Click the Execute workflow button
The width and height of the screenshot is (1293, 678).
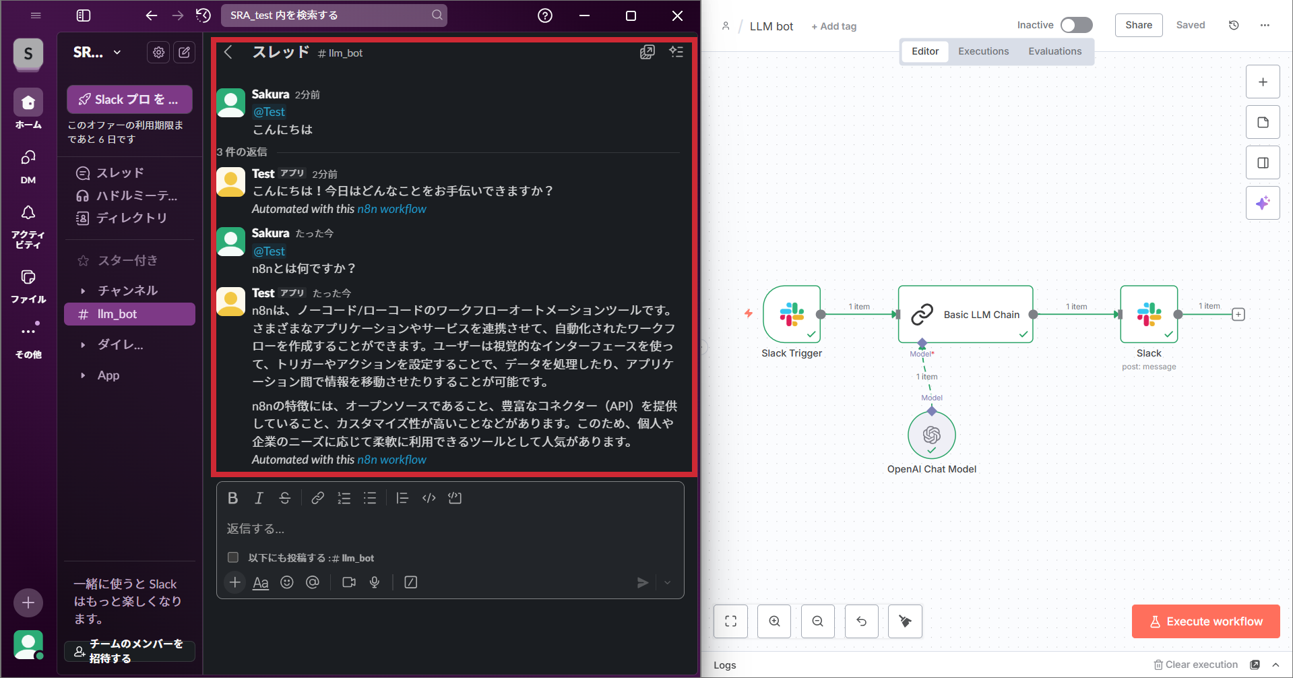pyautogui.click(x=1205, y=621)
